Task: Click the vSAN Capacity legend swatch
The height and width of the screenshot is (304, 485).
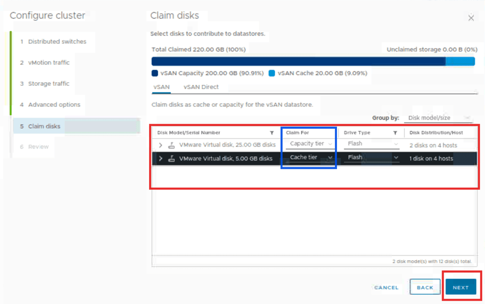Action: (155, 73)
